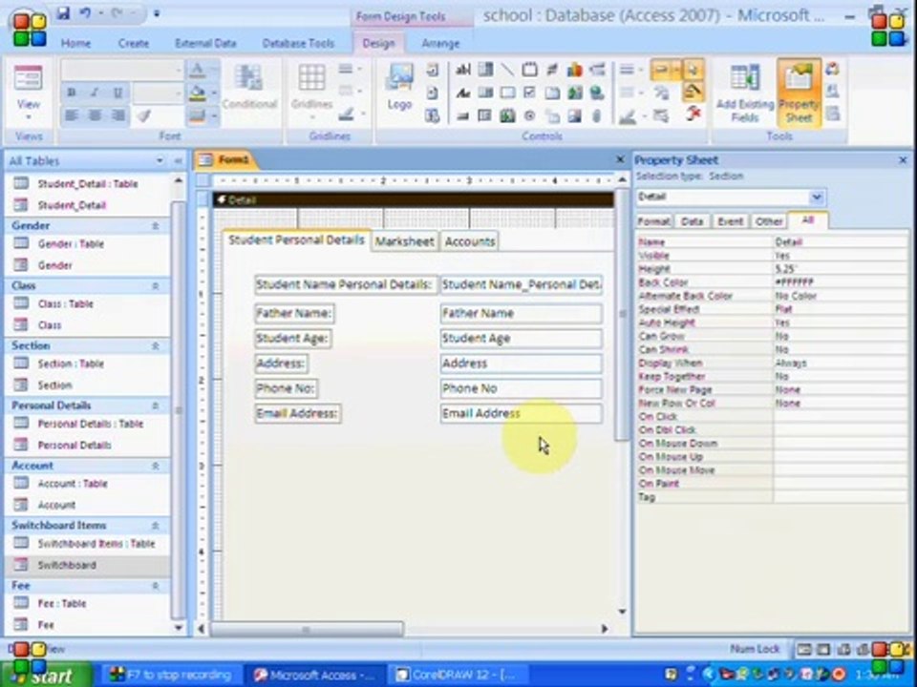Click the Detail section bar

click(413, 199)
